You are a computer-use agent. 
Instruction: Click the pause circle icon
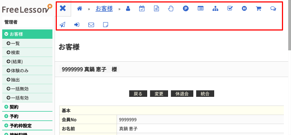point(244,9)
